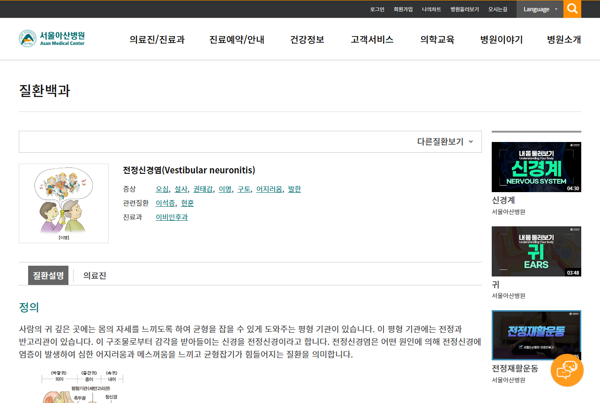This screenshot has width=600, height=403.
Task: Open the 현훈 related disease link
Action: pyautogui.click(x=187, y=203)
